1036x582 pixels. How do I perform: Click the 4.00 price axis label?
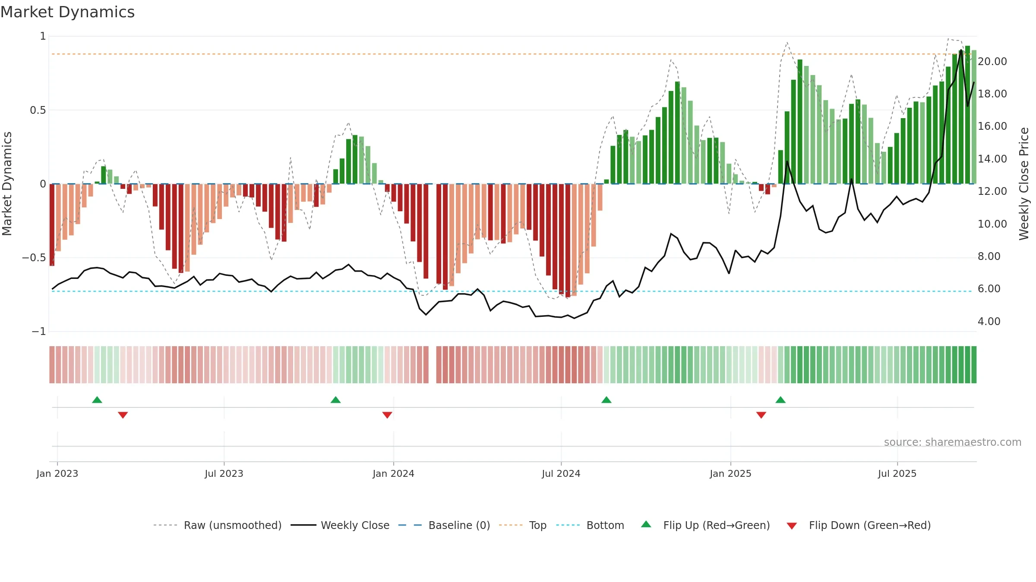[x=989, y=322]
